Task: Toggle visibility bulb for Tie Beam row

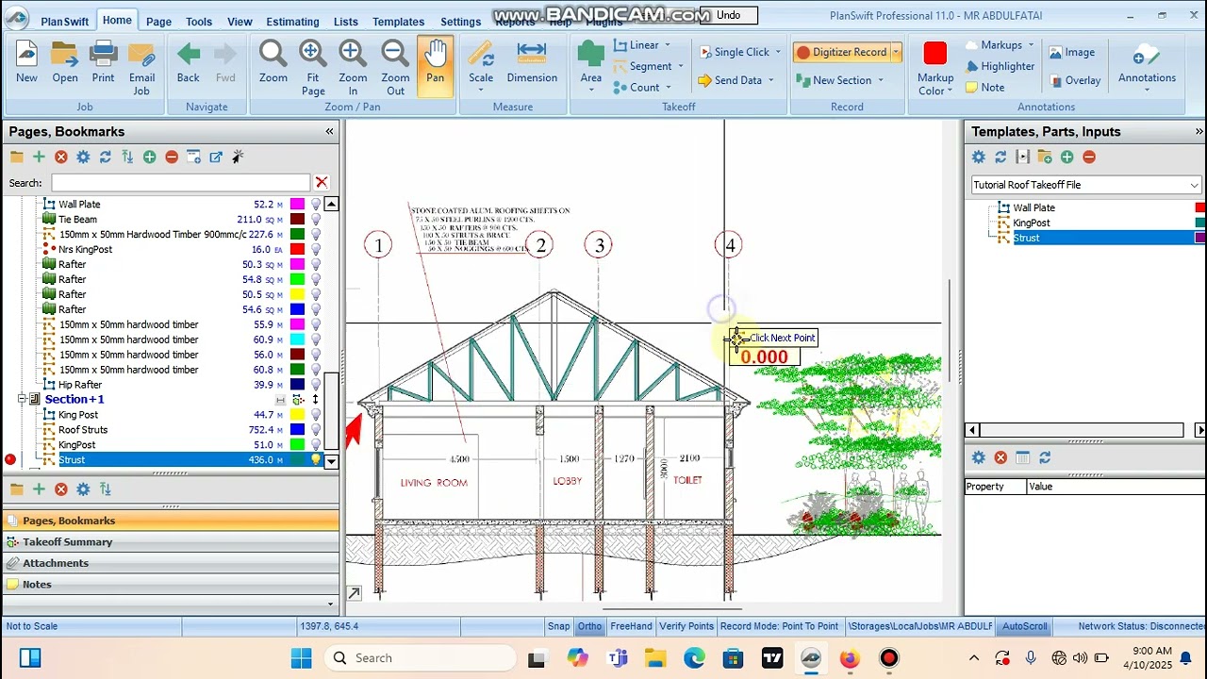Action: (316, 220)
